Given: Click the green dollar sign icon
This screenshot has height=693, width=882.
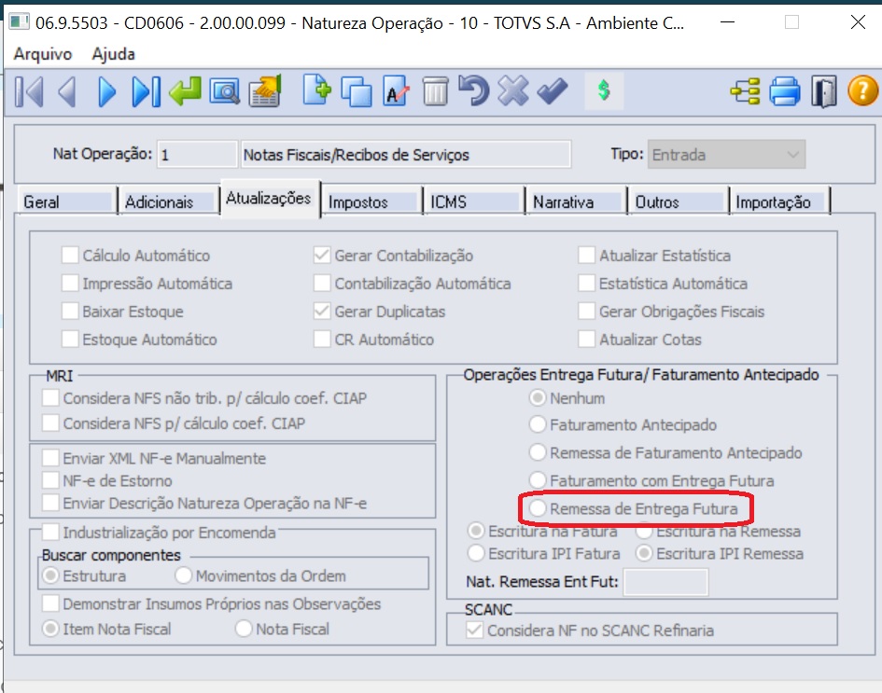Looking at the screenshot, I should point(604,91).
